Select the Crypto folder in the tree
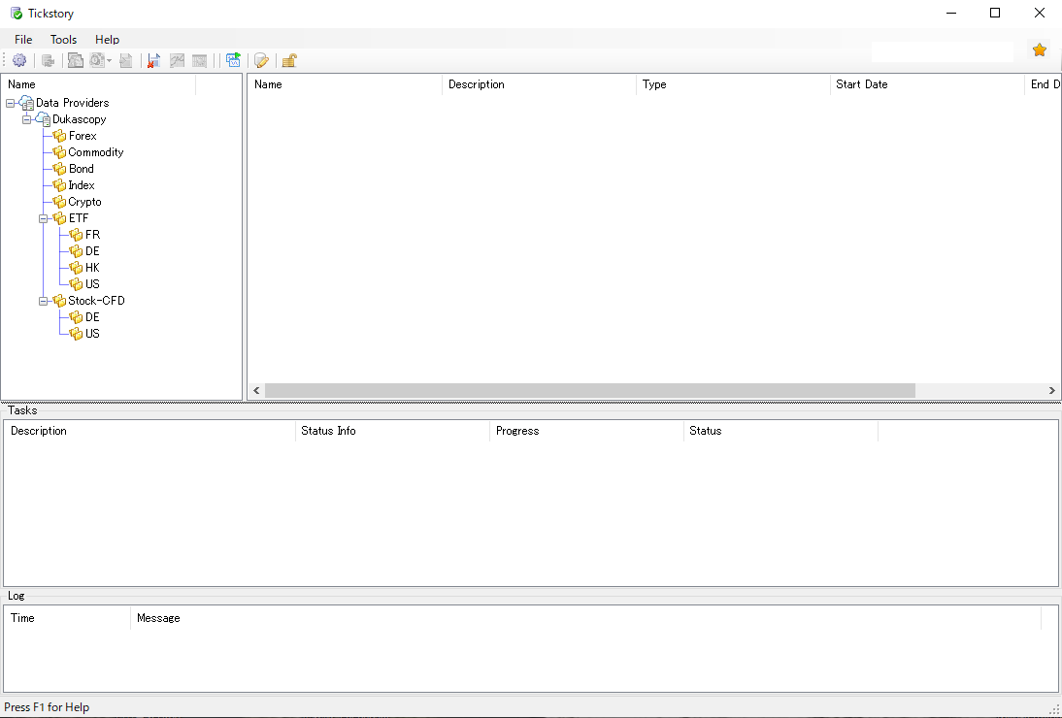Image resolution: width=1062 pixels, height=718 pixels. [x=84, y=202]
